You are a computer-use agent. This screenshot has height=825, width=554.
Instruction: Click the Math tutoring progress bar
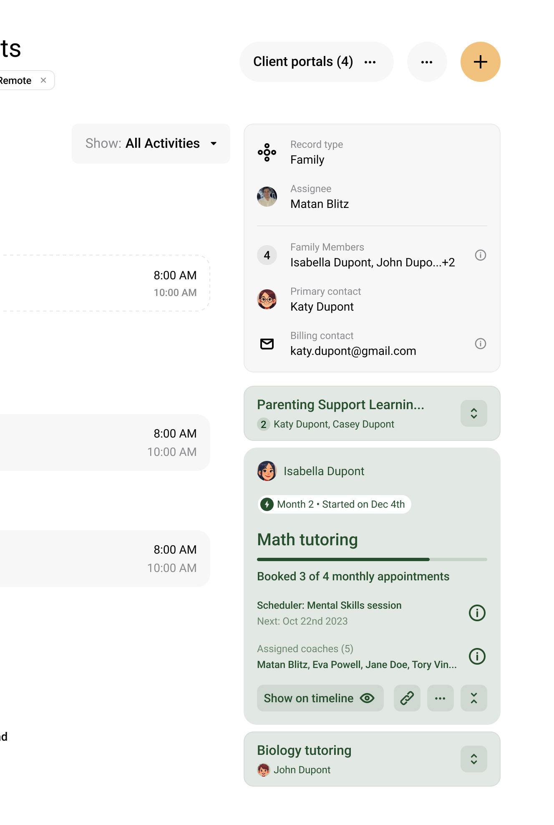[x=372, y=559]
